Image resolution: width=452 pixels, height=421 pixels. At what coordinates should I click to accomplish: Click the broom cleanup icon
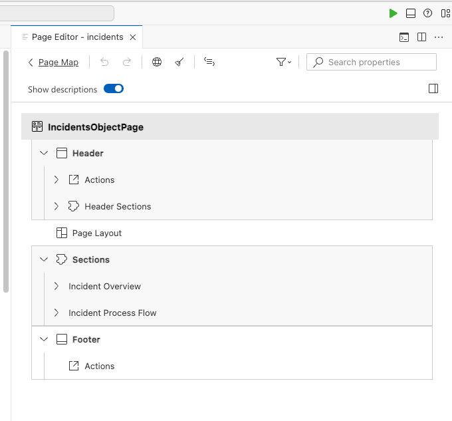tap(179, 62)
